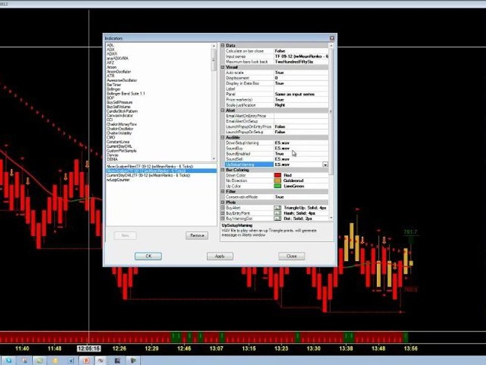Viewport: 486px width, 365px height.
Task: Expand the BuyAlert plot settings
Action: click(x=222, y=208)
